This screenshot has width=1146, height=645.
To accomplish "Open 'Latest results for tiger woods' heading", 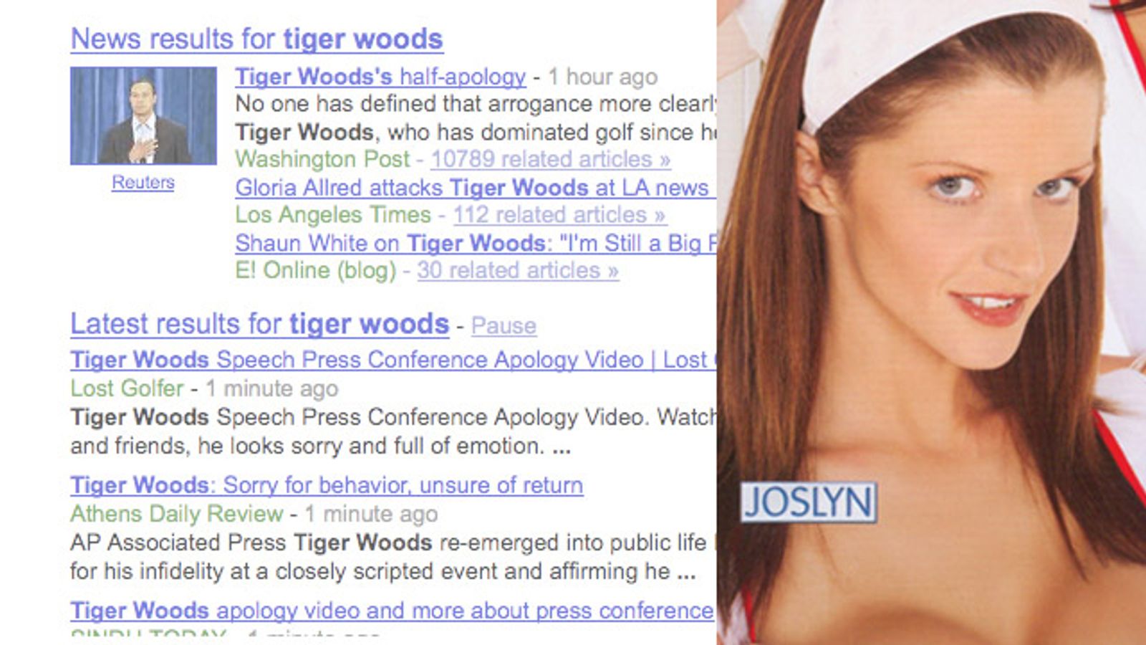I will pos(259,324).
